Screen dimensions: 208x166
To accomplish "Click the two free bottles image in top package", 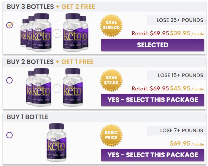I will [x=74, y=32].
